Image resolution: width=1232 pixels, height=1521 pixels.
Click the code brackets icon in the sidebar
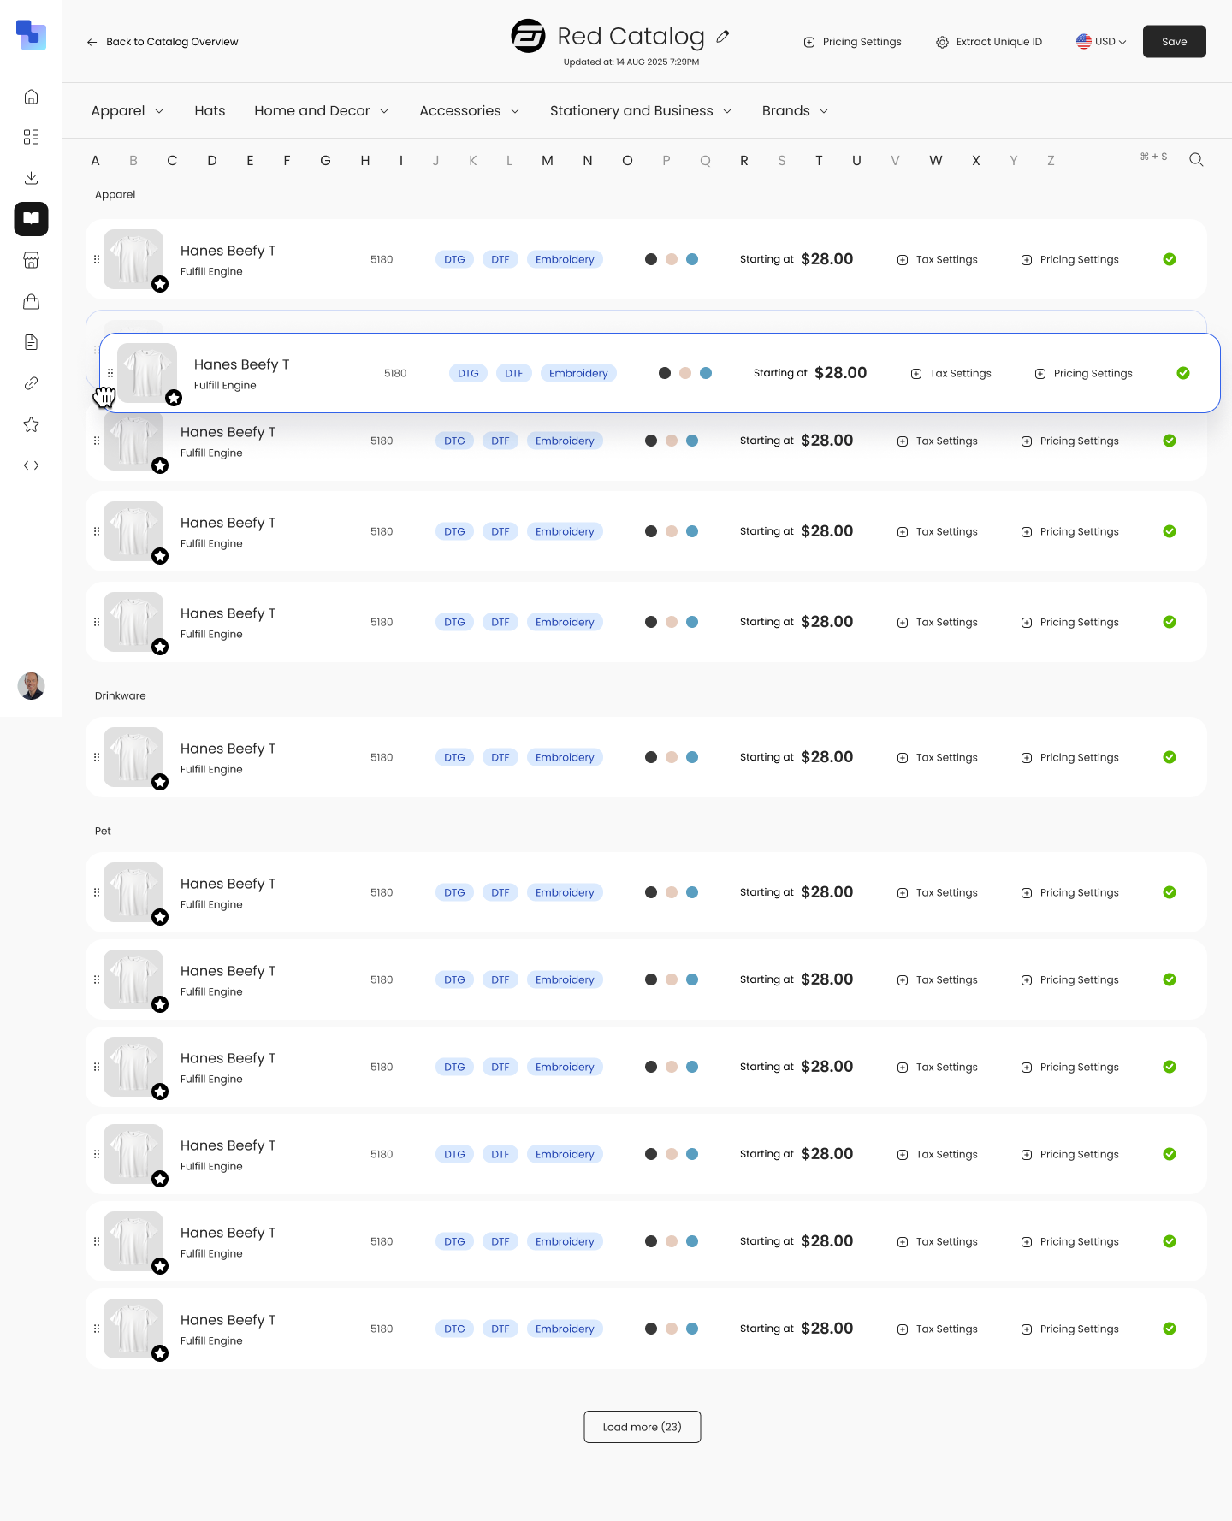[31, 465]
